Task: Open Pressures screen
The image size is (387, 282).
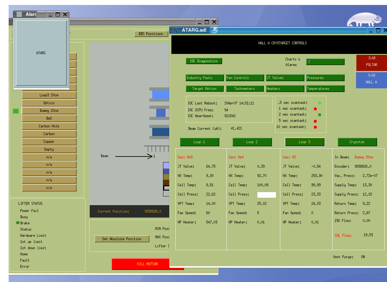Action: pyautogui.click(x=325, y=78)
